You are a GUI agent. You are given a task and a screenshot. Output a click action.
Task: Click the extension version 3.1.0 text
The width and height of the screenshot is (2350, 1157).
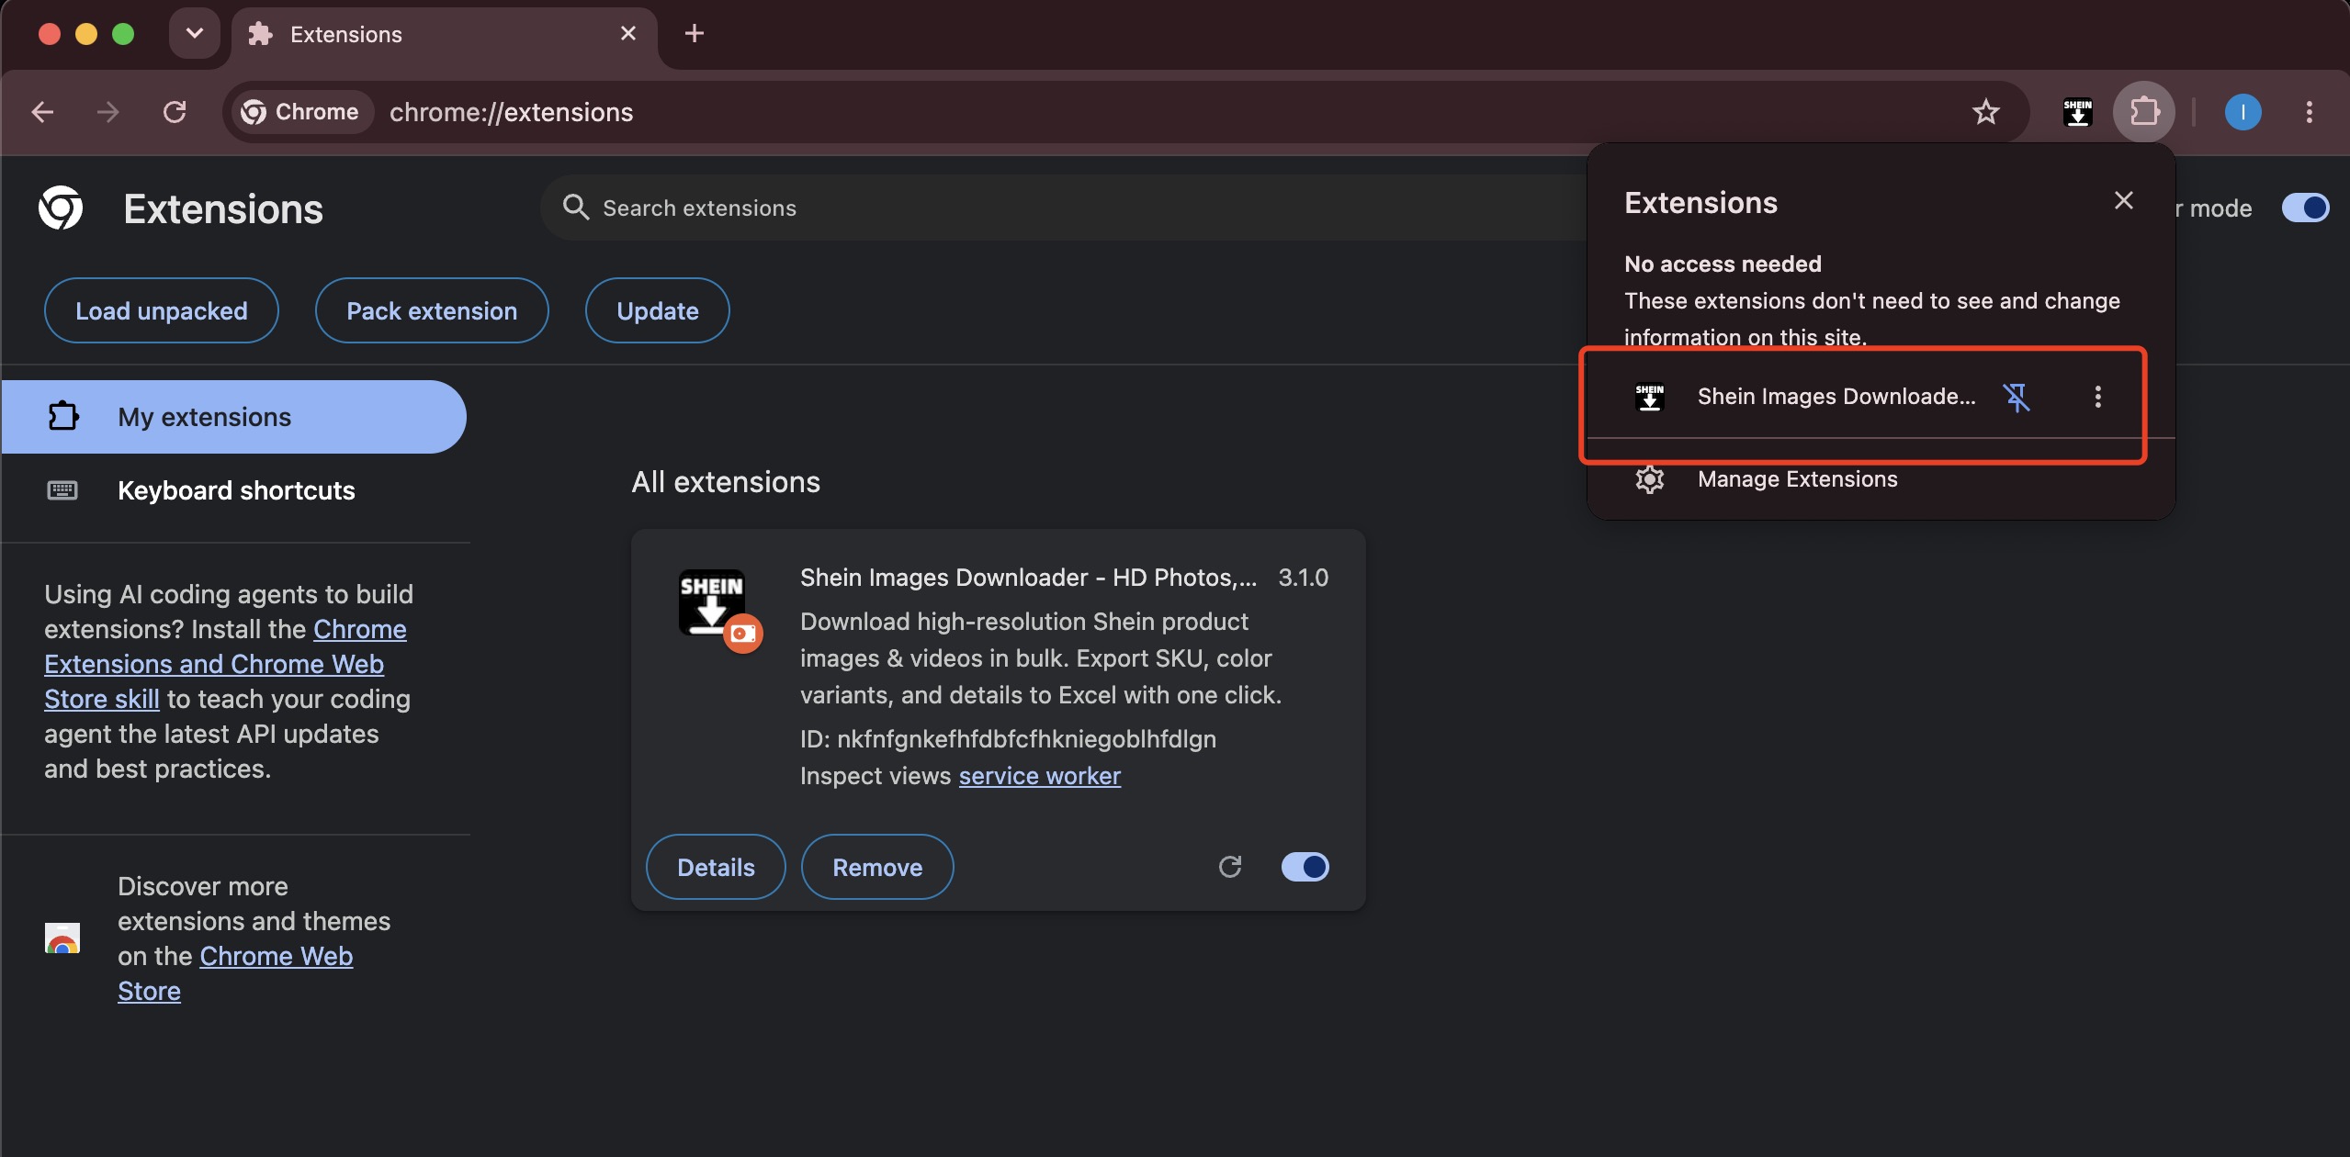coord(1303,578)
